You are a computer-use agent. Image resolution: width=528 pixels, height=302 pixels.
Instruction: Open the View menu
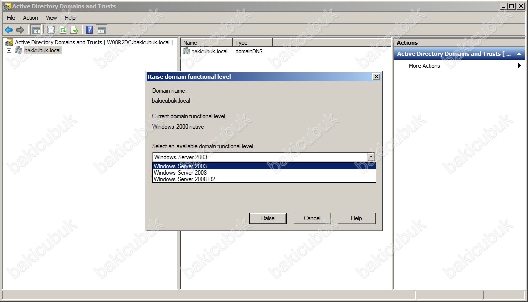(51, 18)
